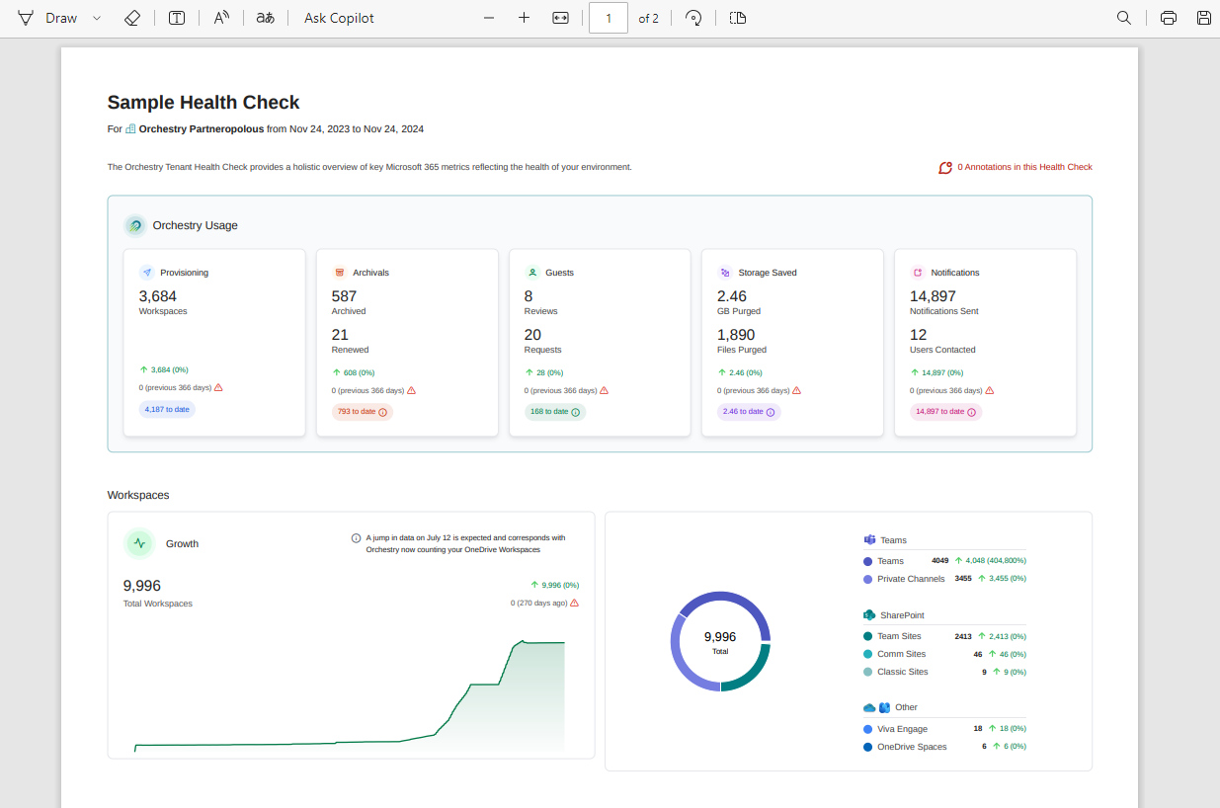This screenshot has width=1220, height=808.
Task: Select the Draw tool in the toolbar
Action: pos(47,18)
